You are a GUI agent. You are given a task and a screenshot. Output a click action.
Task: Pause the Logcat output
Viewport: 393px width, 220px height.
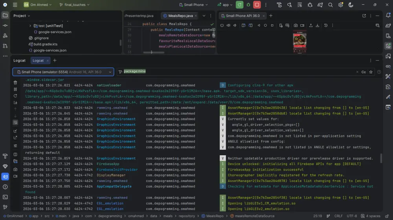point(15,89)
